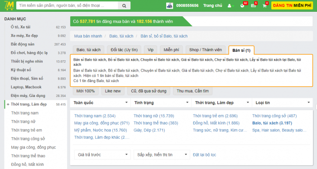Screen dimensions: 317x169
Task: Click phone number 0908555656
Action: tap(187, 5)
